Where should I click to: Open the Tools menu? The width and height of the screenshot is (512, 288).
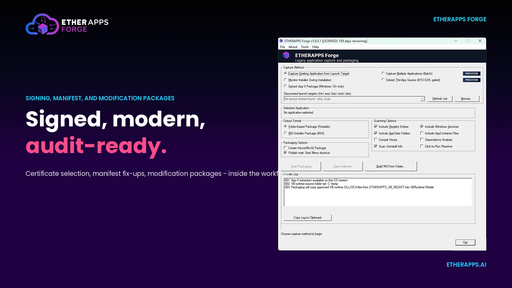305,47
